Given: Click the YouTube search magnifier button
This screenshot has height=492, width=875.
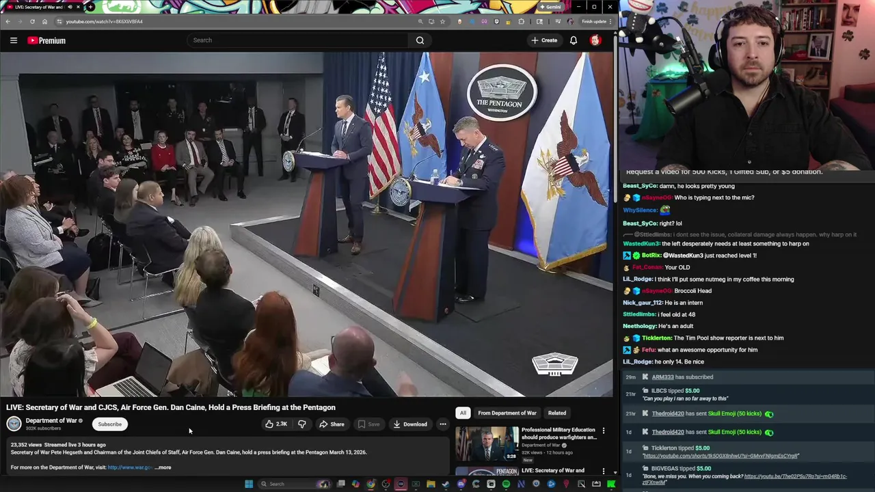Looking at the screenshot, I should point(420,40).
